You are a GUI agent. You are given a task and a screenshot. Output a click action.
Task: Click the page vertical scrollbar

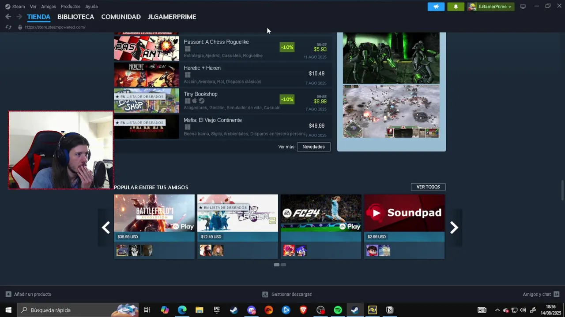562,190
